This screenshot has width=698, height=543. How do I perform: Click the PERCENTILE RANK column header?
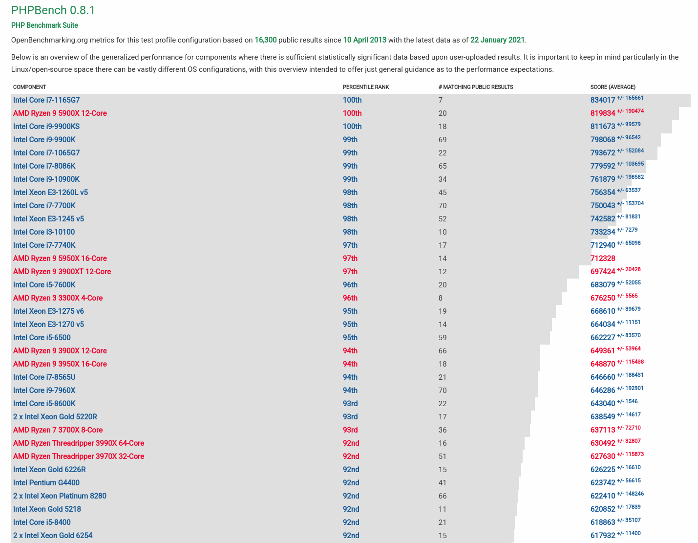click(366, 87)
